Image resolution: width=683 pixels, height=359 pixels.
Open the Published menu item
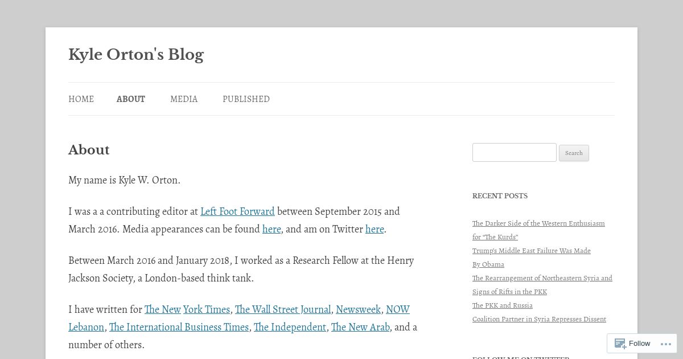(x=246, y=99)
